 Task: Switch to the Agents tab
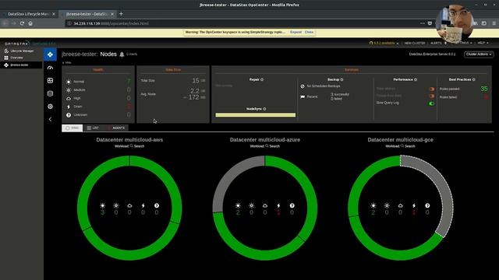(x=116, y=128)
